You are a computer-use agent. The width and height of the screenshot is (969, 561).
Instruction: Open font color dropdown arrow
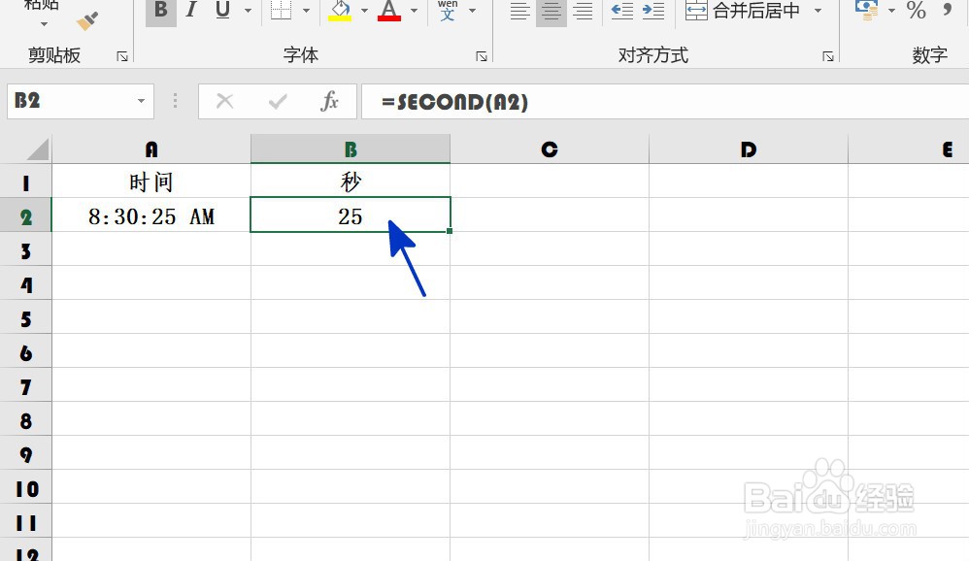[x=414, y=11]
